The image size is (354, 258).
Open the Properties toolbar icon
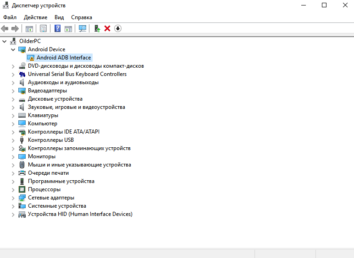pyautogui.click(x=44, y=28)
